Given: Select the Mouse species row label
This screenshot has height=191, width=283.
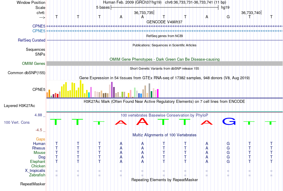Looking at the screenshot, I should coord(39,153).
